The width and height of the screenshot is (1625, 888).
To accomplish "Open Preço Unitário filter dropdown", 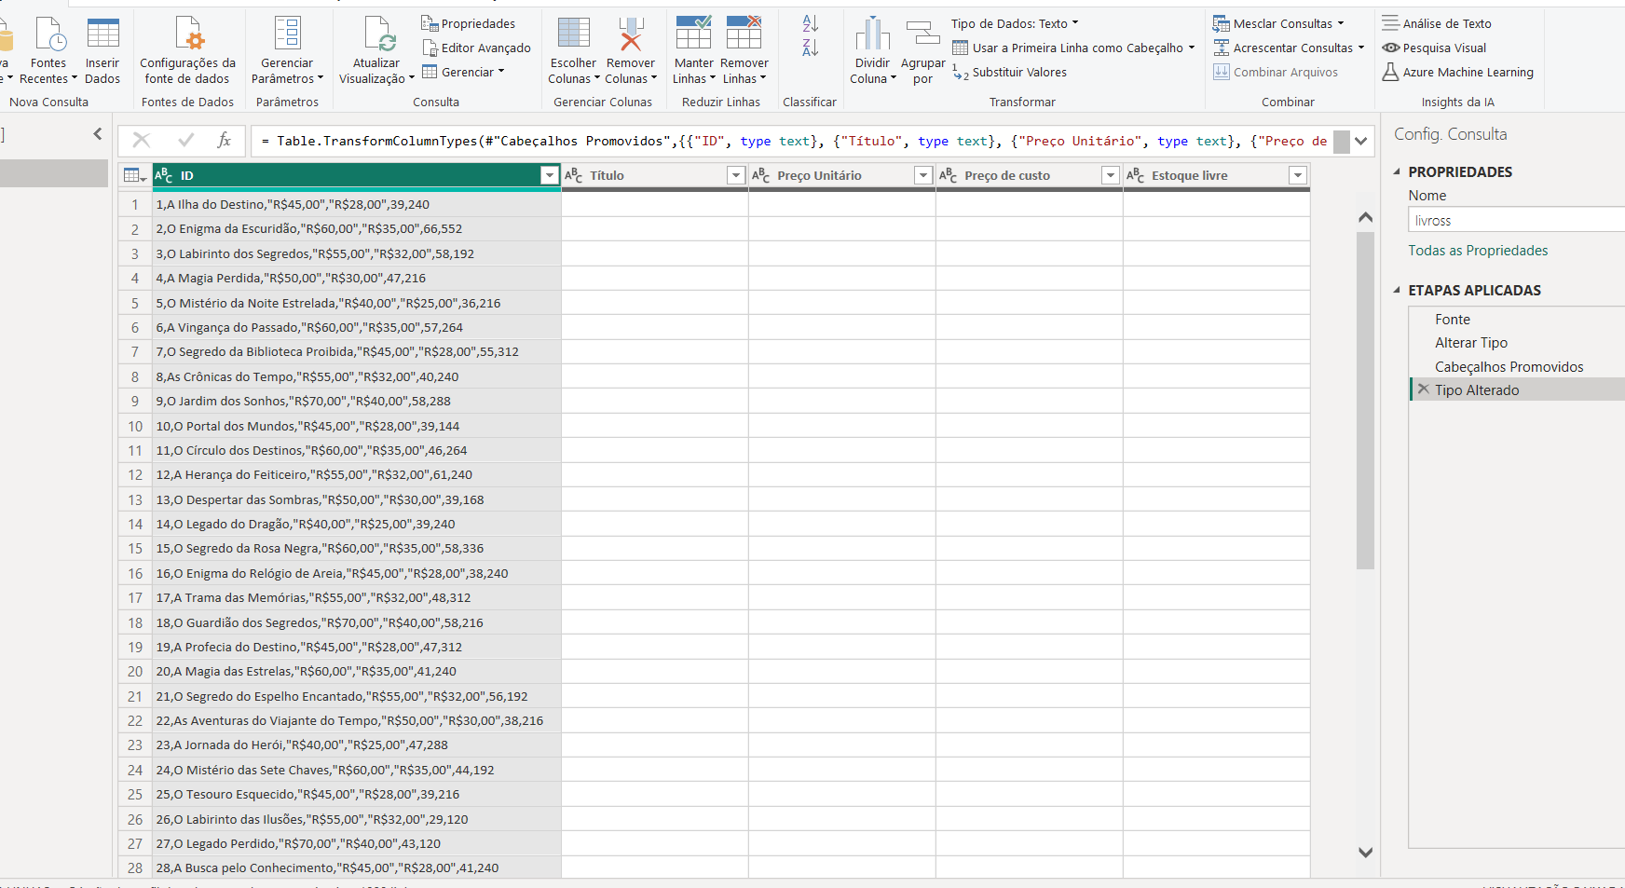I will point(923,175).
